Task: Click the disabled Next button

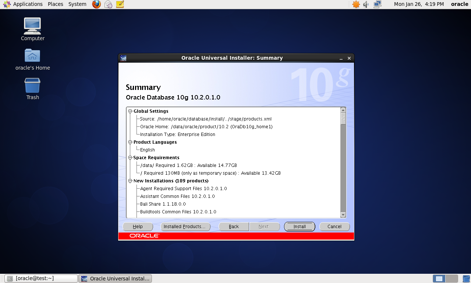Action: 264,227
